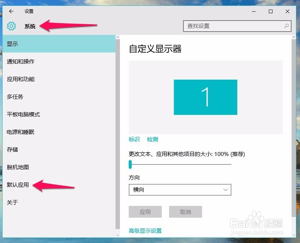Click the text size slider handle
300x243 pixels.
[130, 164]
